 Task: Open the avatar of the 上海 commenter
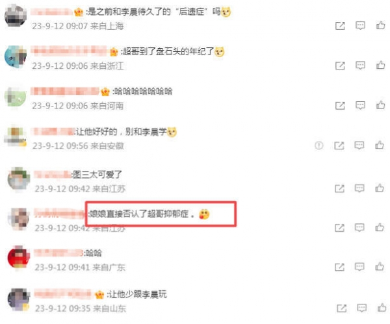[x=16, y=16]
